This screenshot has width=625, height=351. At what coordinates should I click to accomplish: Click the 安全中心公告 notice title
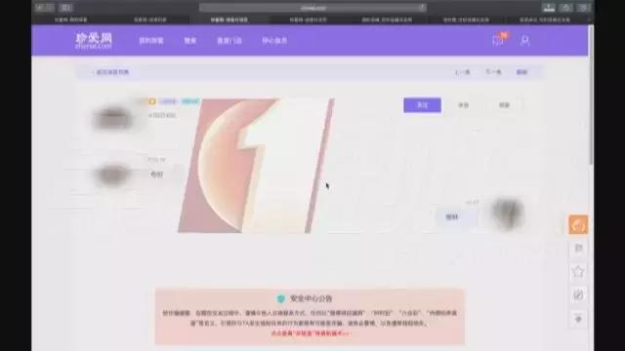coord(311,299)
